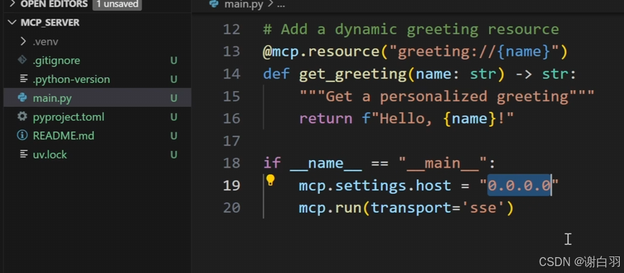Open the uv.lock file
Image resolution: width=624 pixels, height=273 pixels.
pyautogui.click(x=50, y=154)
